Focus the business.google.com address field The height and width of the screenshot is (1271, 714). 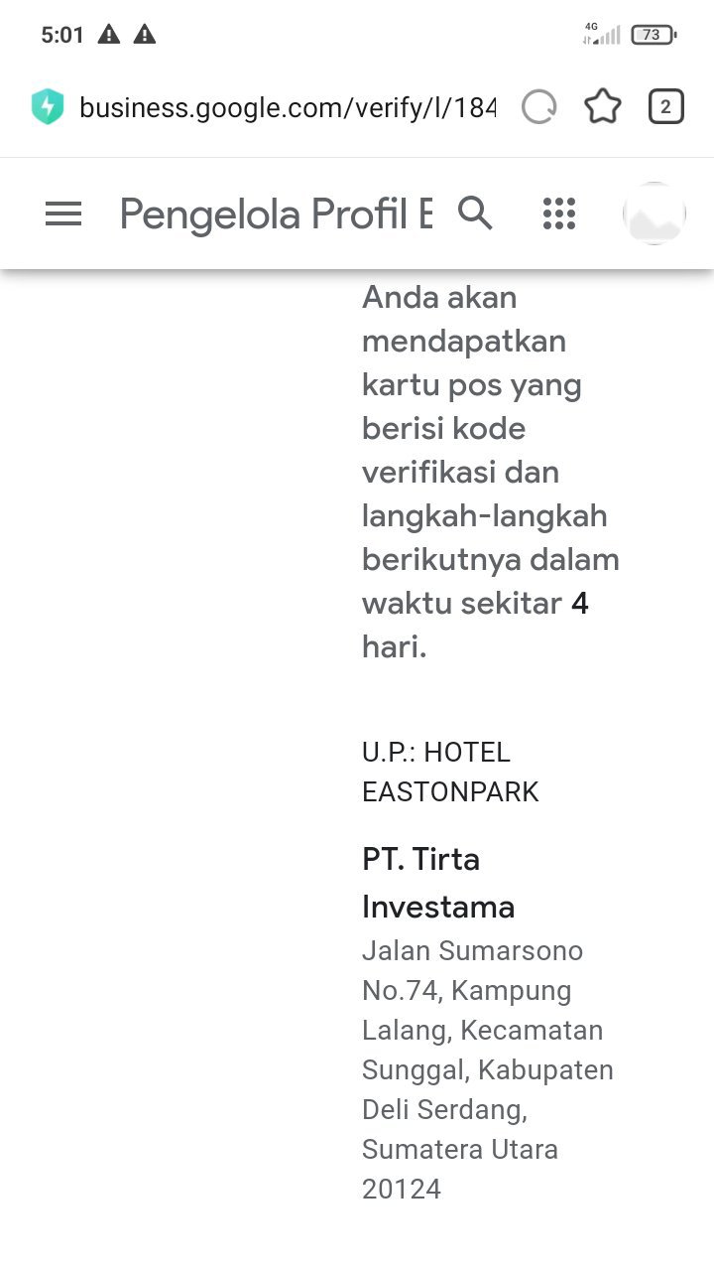coord(287,106)
